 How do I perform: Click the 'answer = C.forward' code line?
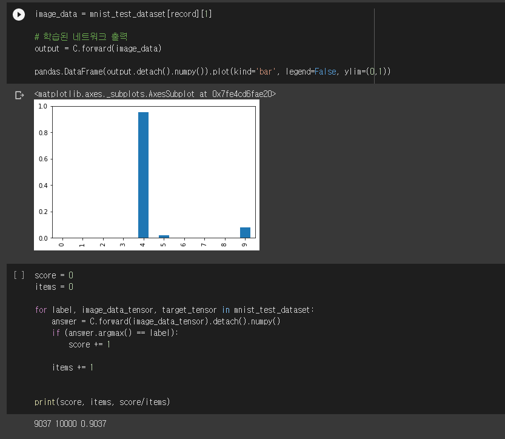coord(166,321)
